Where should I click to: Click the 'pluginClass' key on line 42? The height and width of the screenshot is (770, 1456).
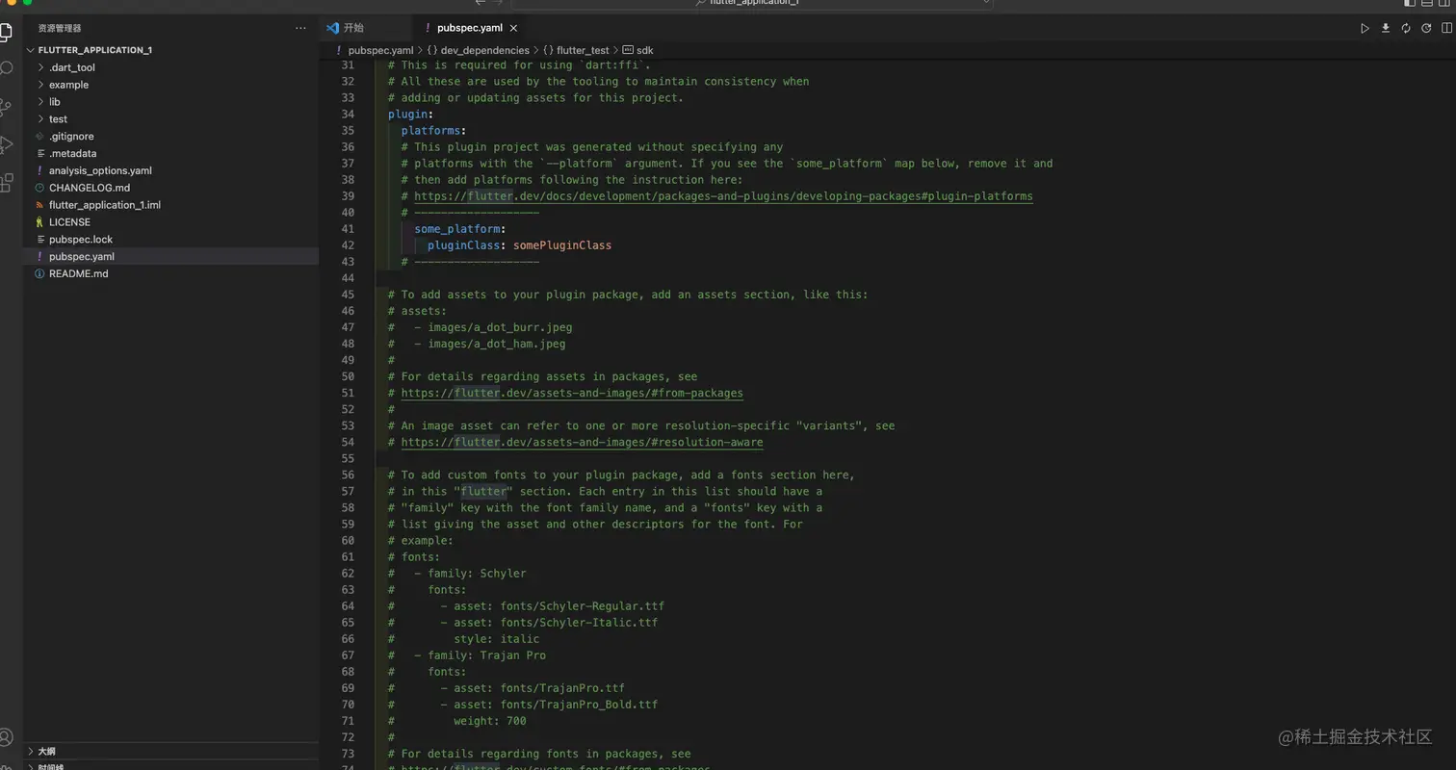pos(463,245)
